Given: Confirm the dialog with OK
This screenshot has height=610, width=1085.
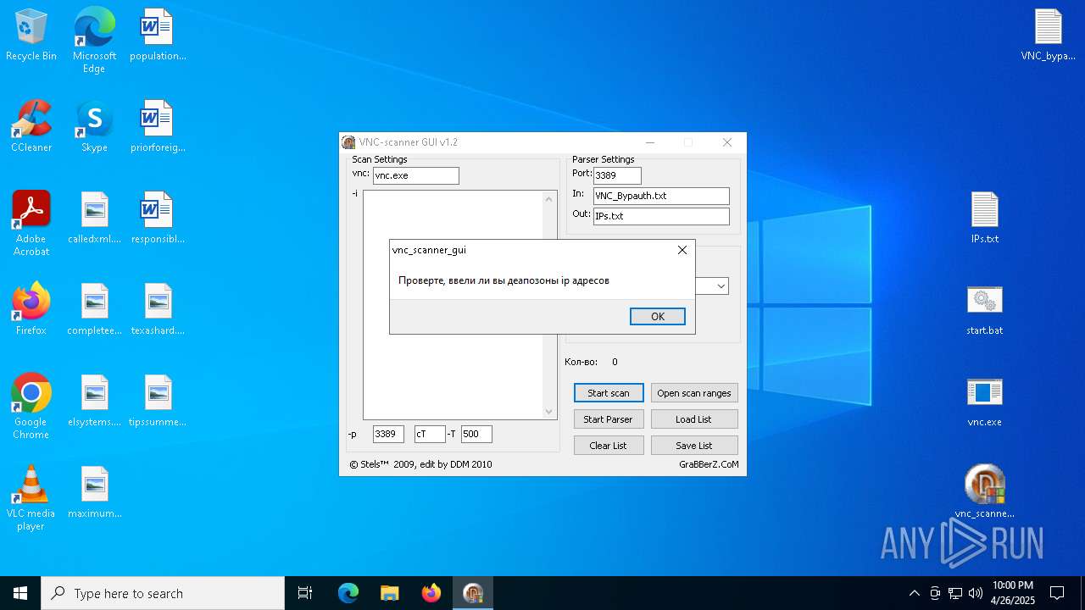Looking at the screenshot, I should tap(658, 316).
